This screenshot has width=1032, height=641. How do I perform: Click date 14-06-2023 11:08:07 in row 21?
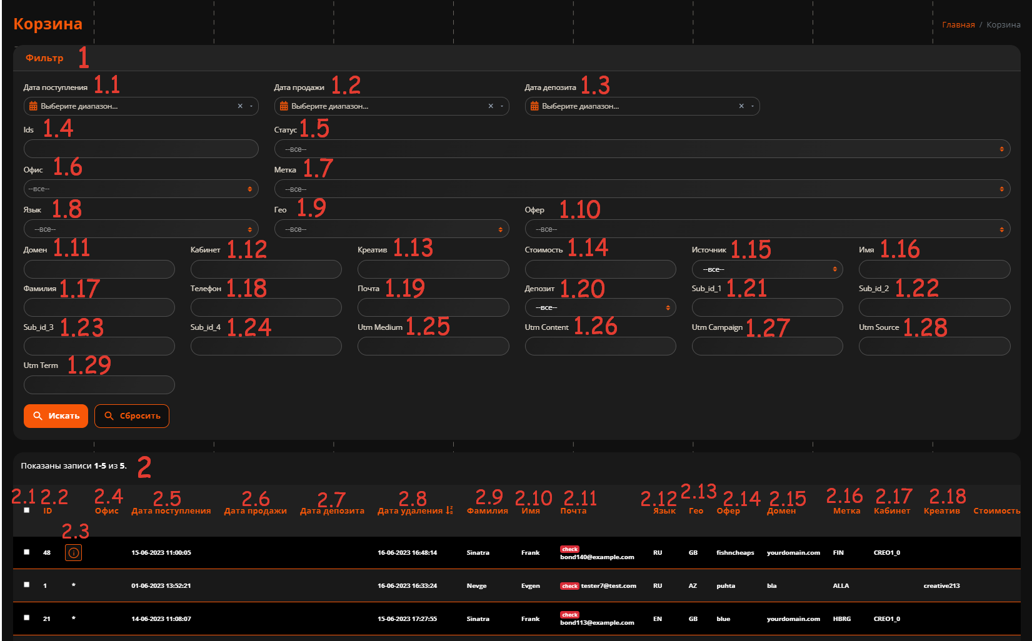pyautogui.click(x=161, y=619)
